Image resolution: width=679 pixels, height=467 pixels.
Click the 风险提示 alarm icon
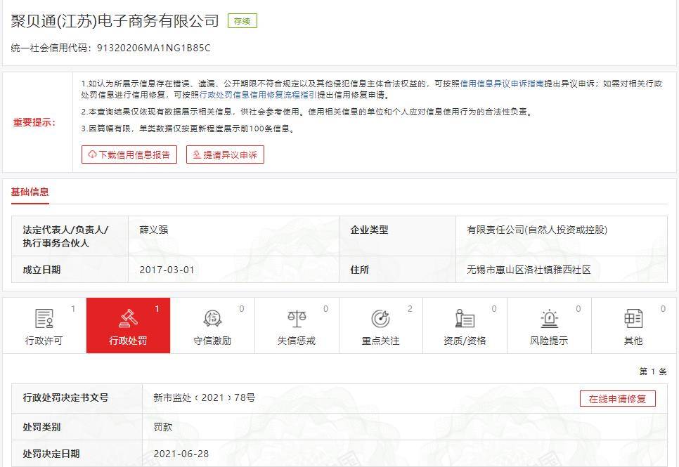click(x=549, y=319)
